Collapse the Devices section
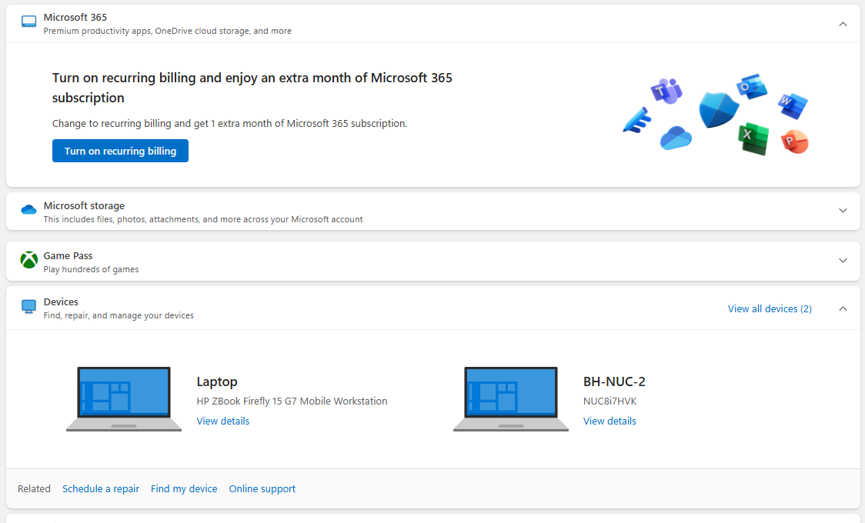The image size is (865, 523). point(843,308)
